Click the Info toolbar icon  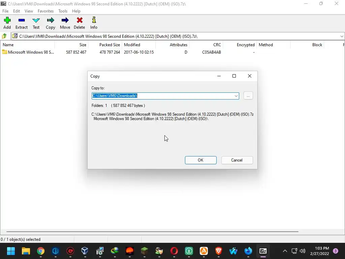pos(94,23)
